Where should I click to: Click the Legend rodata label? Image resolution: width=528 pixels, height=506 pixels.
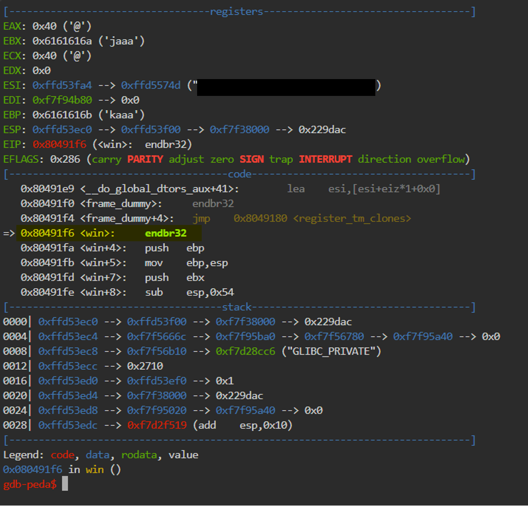(139, 455)
